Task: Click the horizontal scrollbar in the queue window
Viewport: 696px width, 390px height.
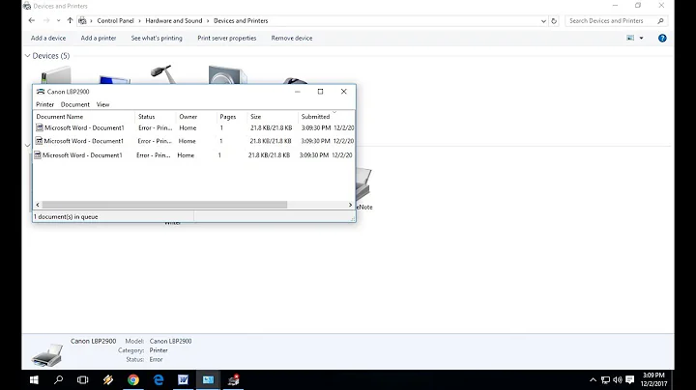Action: coord(164,205)
